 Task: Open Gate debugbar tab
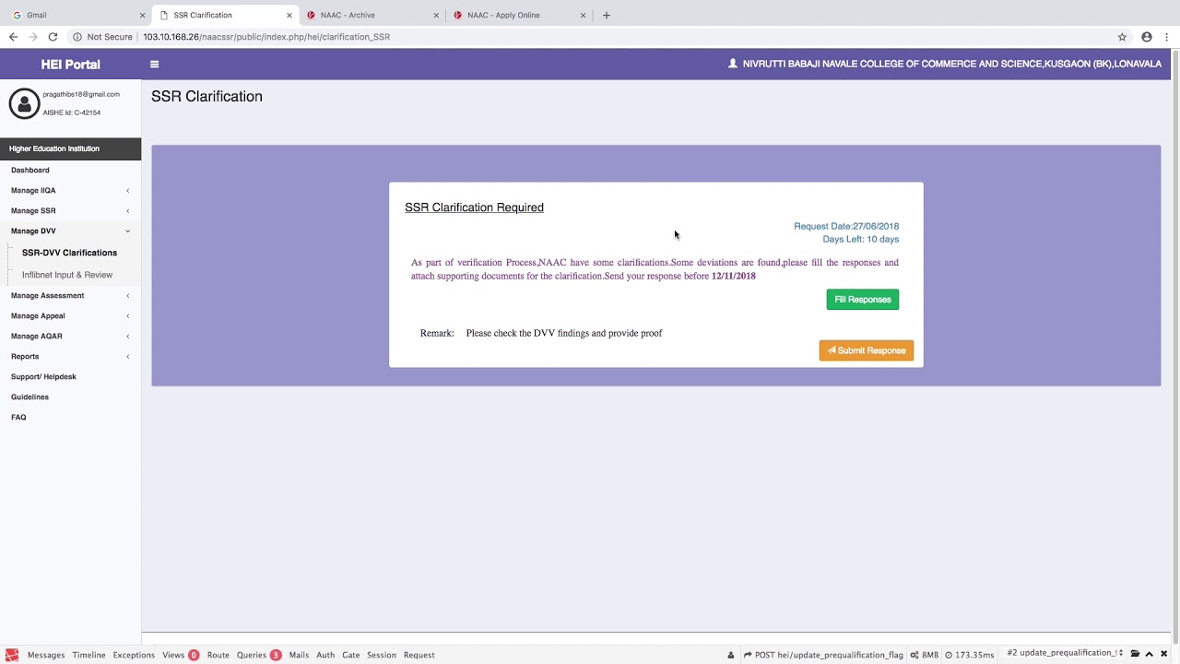point(351,655)
